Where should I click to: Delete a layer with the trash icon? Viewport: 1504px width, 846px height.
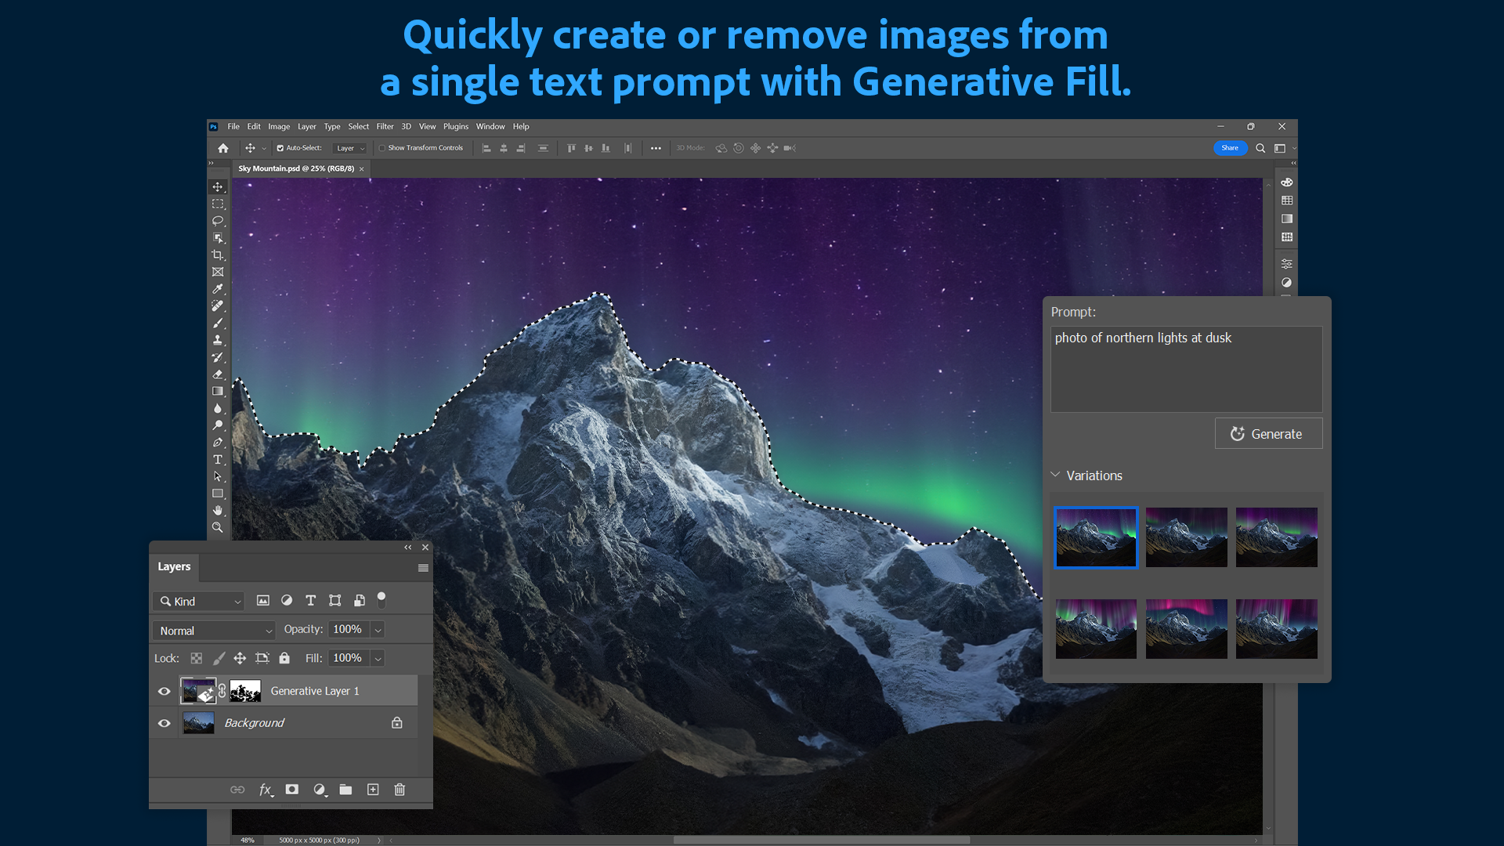click(399, 790)
